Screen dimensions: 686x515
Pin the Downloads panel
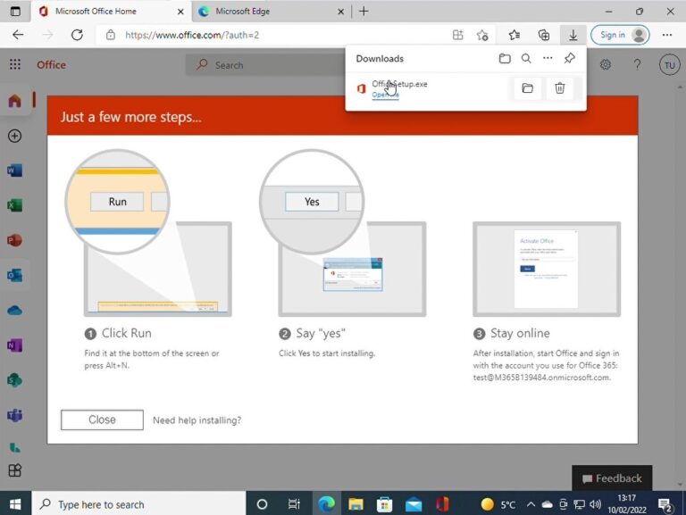pyautogui.click(x=569, y=58)
